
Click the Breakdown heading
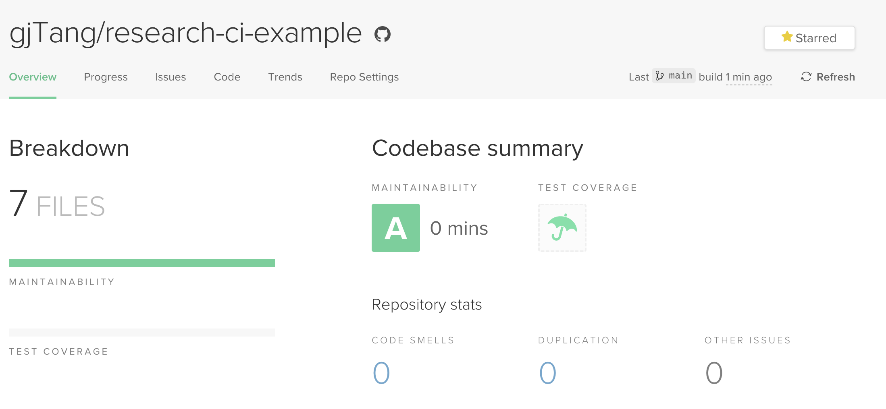(69, 148)
